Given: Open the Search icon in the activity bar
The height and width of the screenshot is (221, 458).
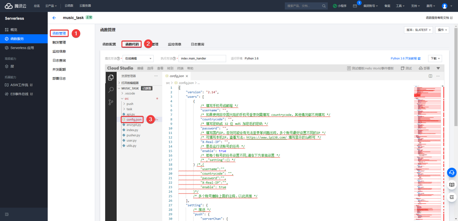Looking at the screenshot, I should pos(111,90).
